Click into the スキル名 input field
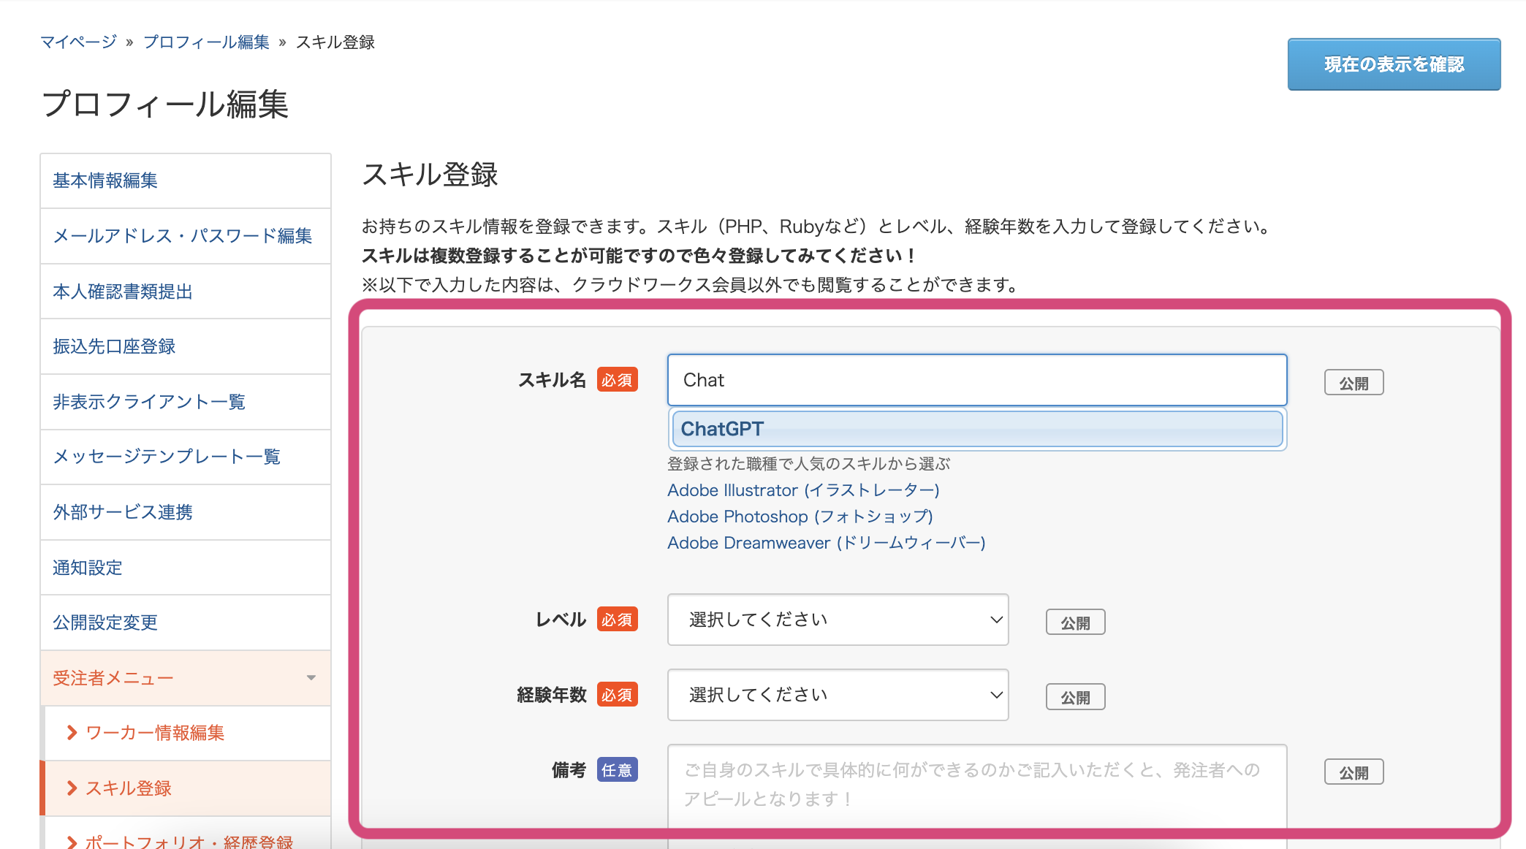The height and width of the screenshot is (849, 1526). [x=976, y=380]
